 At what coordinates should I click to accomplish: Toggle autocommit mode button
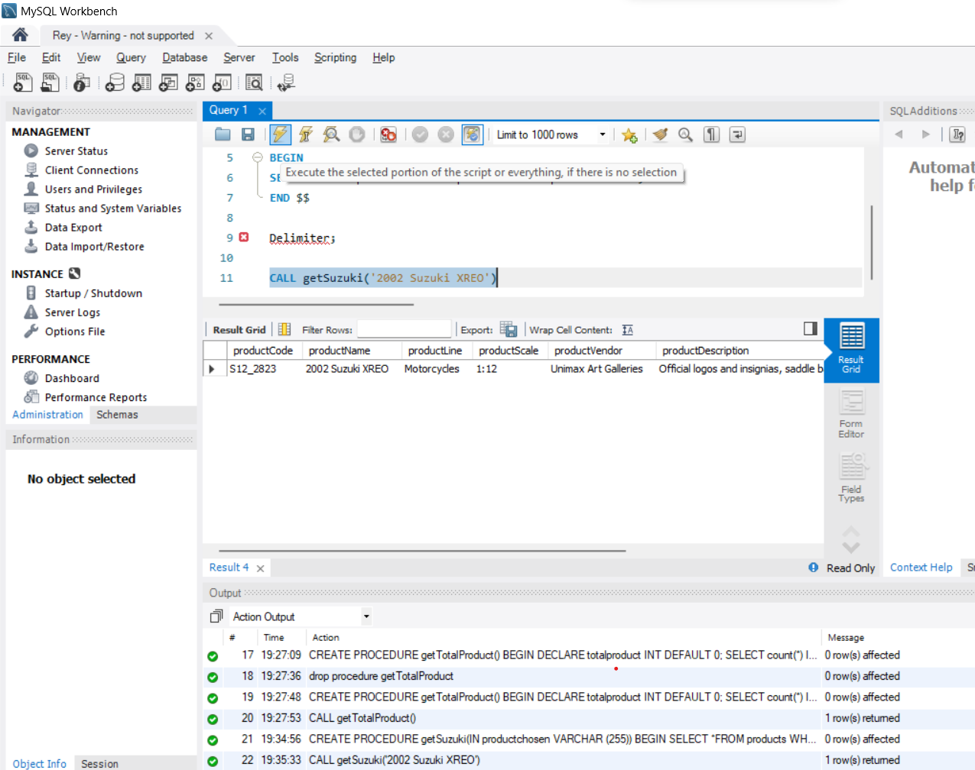tap(473, 134)
